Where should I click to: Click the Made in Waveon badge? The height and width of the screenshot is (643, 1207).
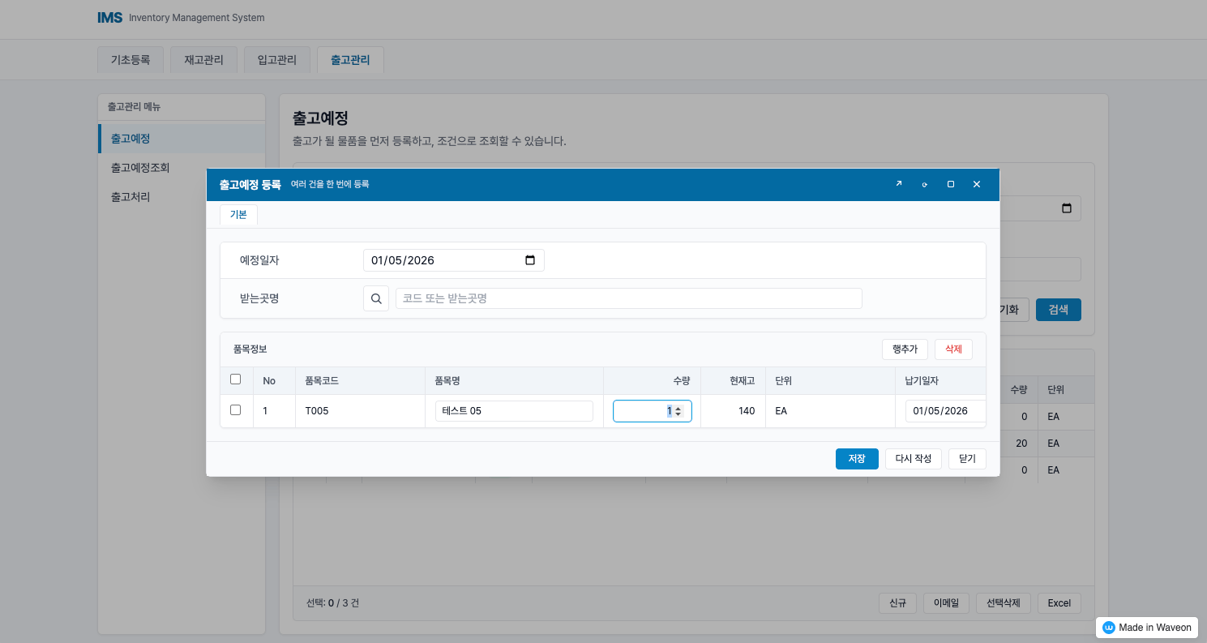(x=1145, y=627)
